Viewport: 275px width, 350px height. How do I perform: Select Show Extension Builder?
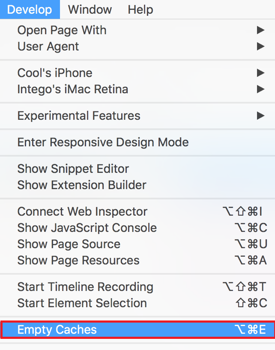point(81,185)
